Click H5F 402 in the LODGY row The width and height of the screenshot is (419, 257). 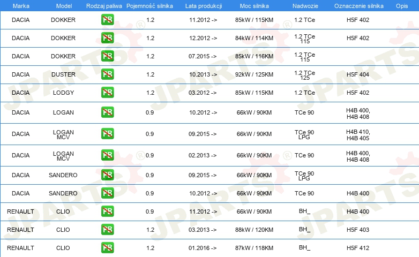point(358,93)
